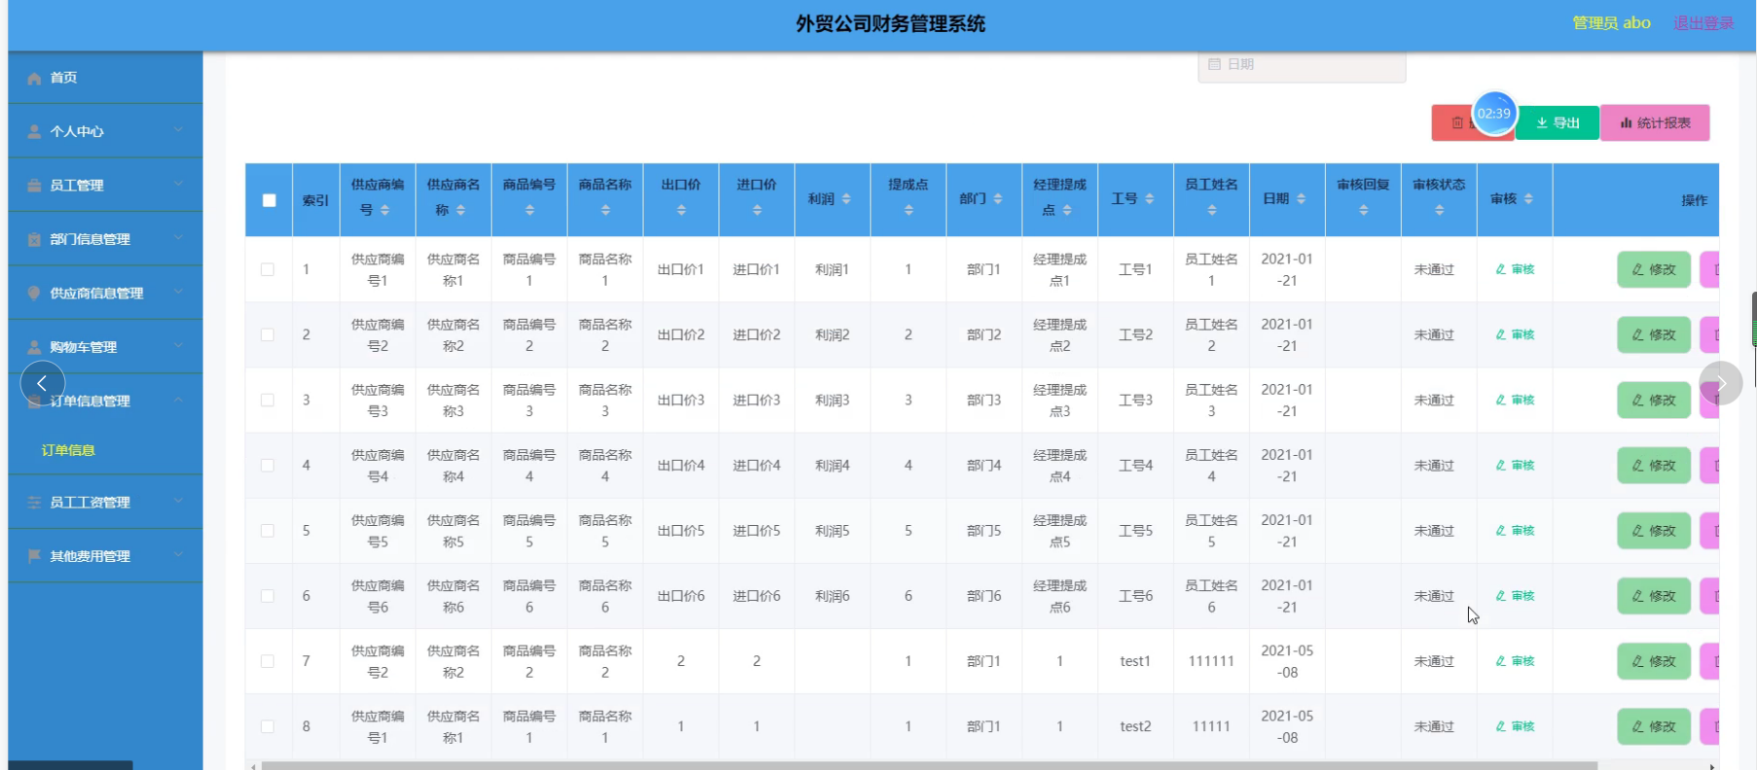This screenshot has width=1757, height=770.
Task: Click 修改 button in row 8
Action: [x=1654, y=726]
